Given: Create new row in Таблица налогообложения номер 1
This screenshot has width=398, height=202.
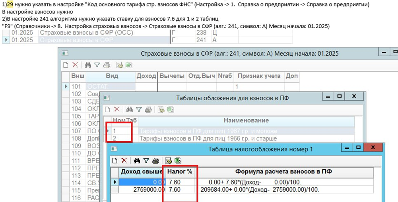Looking at the screenshot, I should tap(115, 160).
